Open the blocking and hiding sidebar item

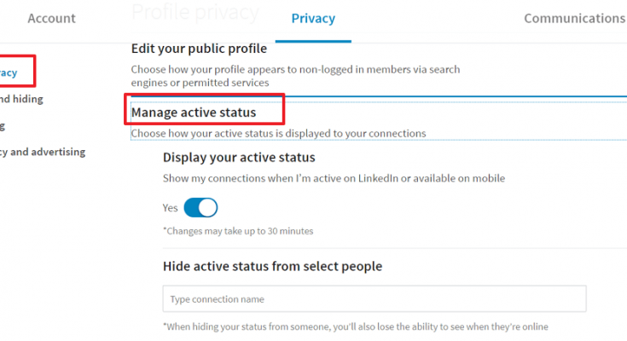(x=21, y=99)
